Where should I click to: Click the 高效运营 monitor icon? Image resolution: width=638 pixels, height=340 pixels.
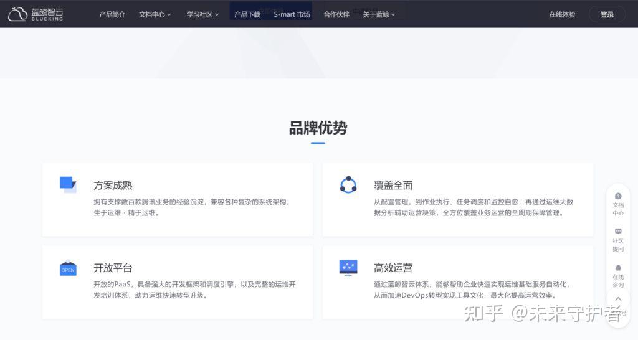pos(348,268)
